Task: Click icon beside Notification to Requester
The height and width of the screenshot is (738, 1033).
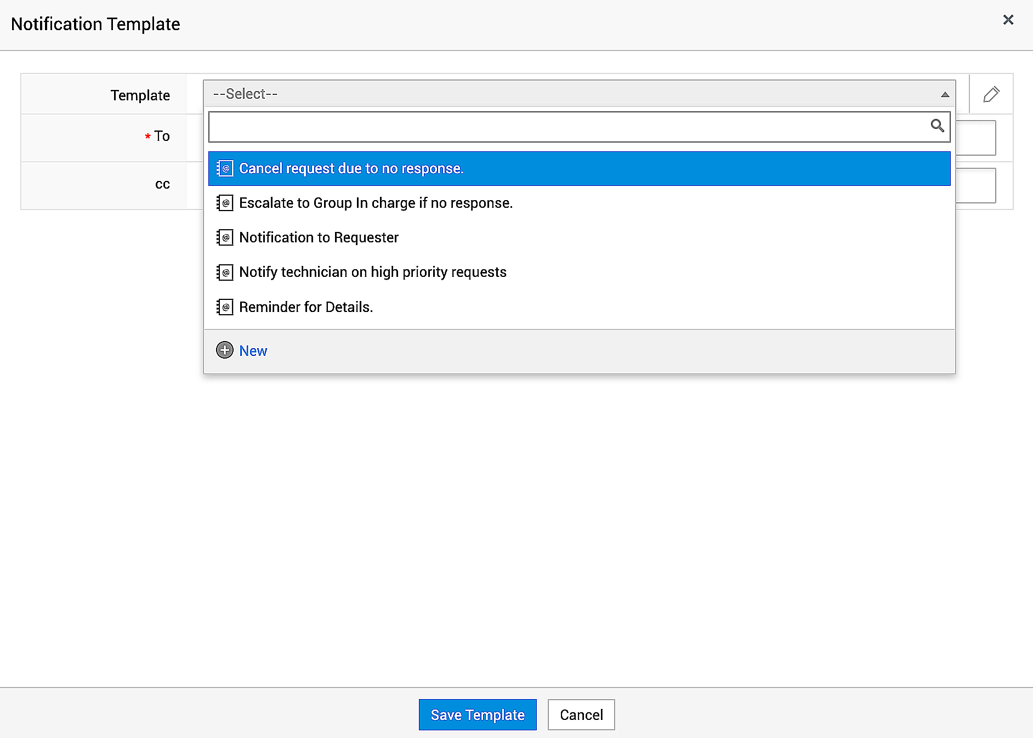Action: (225, 237)
